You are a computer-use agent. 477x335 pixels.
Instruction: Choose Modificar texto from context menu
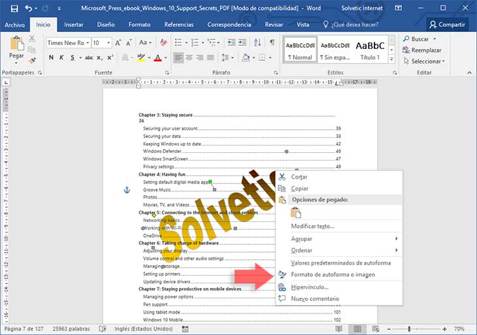point(339,226)
